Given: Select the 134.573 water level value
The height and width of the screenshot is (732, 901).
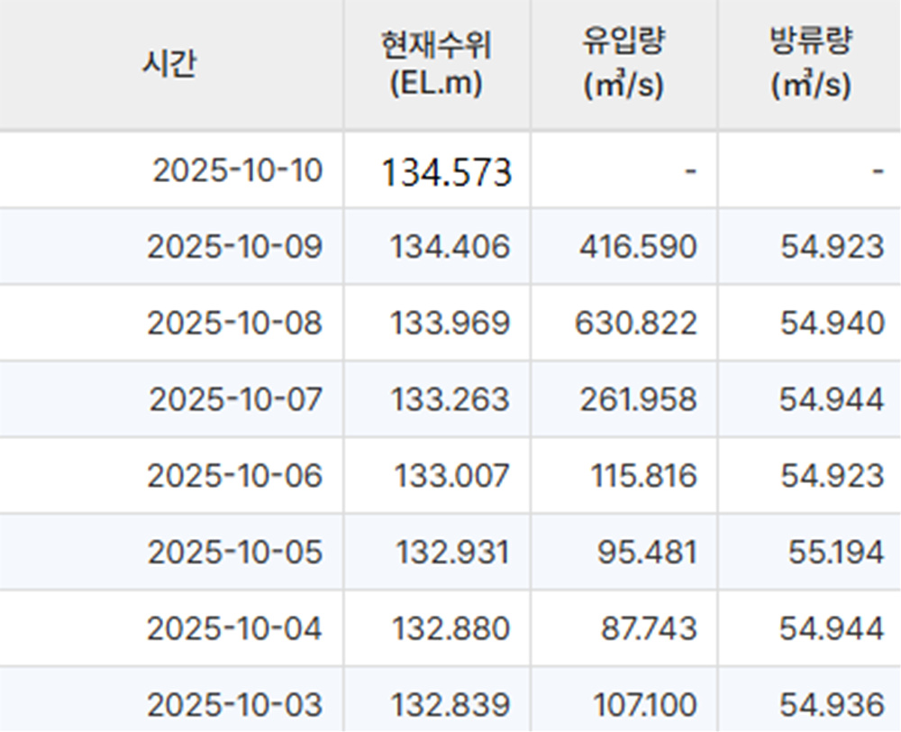Looking at the screenshot, I should [x=446, y=171].
